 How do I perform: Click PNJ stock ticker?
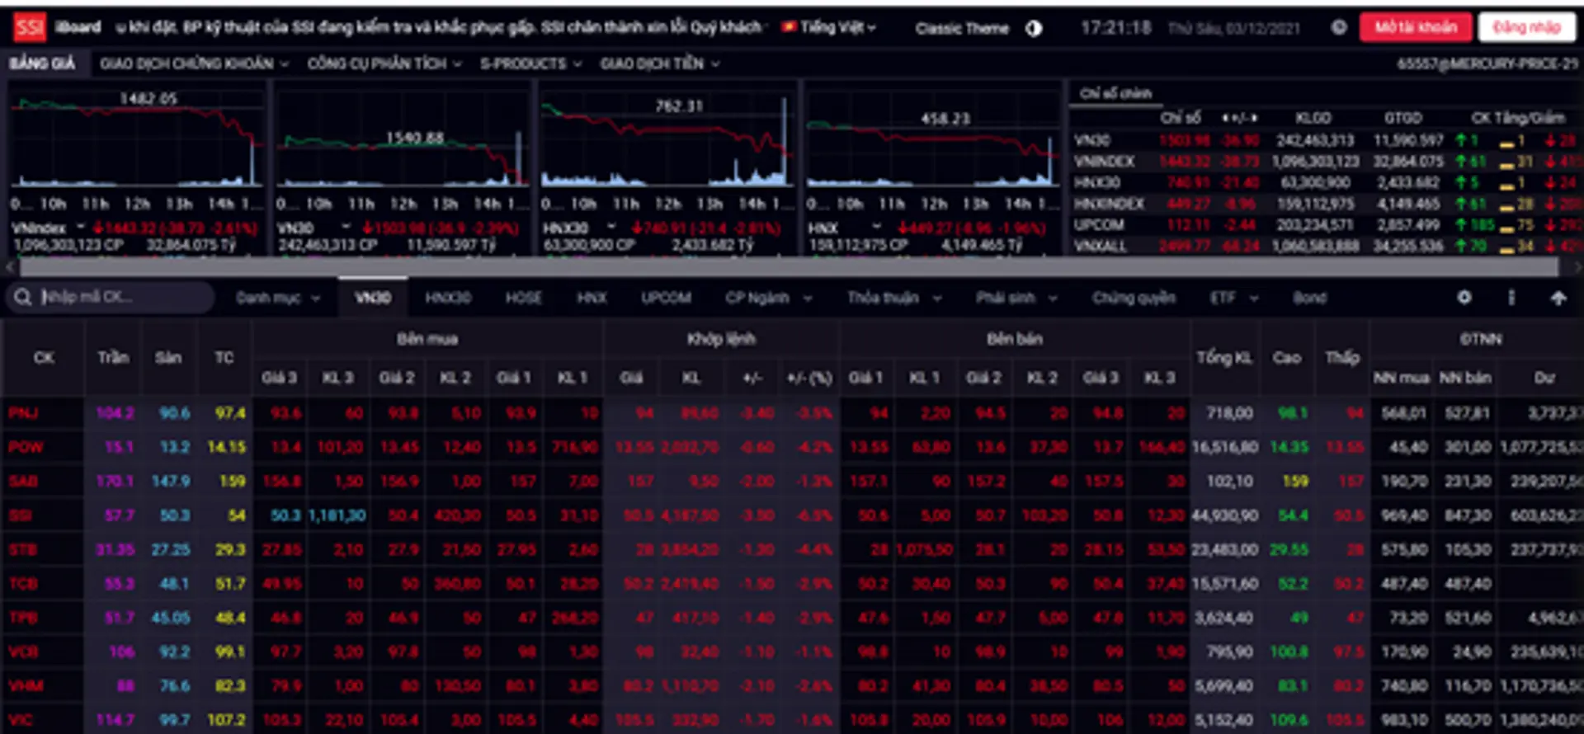coord(23,412)
